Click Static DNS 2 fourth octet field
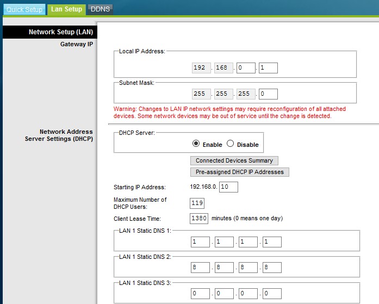This screenshot has height=304, width=379. click(x=272, y=268)
